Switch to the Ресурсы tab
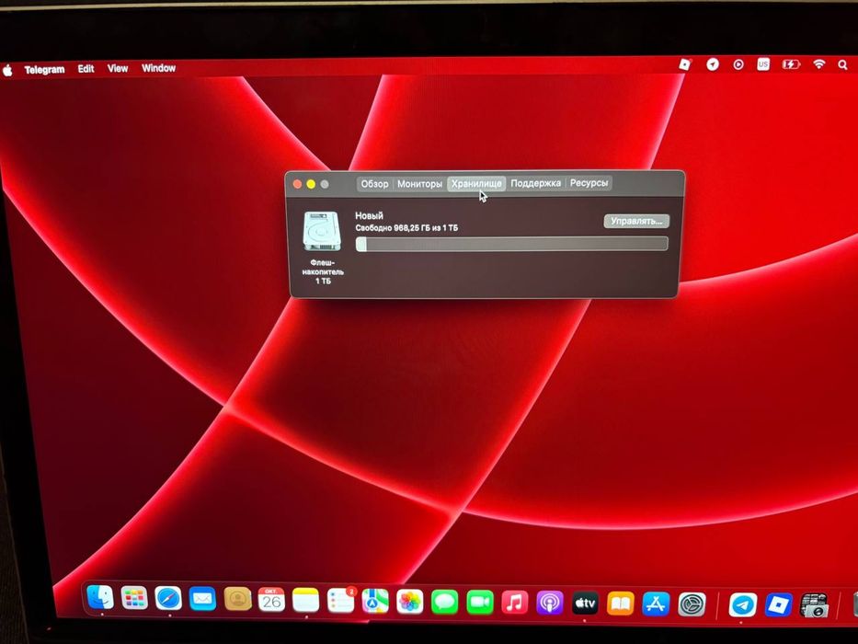 click(589, 183)
